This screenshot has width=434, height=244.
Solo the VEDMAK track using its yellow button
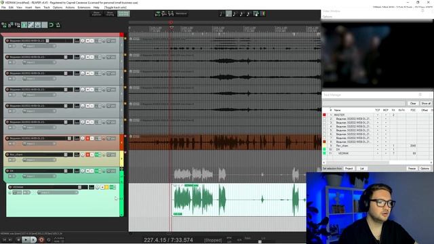pyautogui.click(x=106, y=187)
